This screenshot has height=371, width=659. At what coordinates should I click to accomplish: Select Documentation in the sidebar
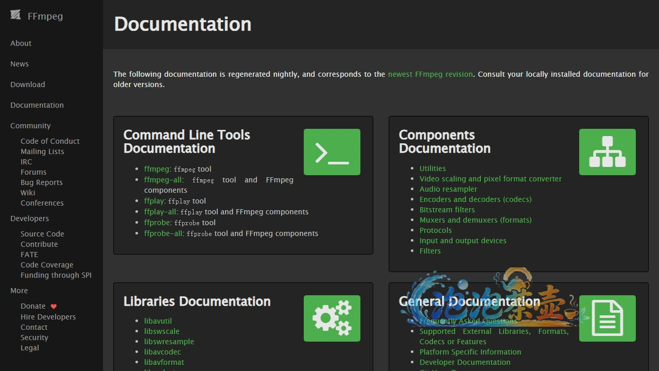[37, 105]
